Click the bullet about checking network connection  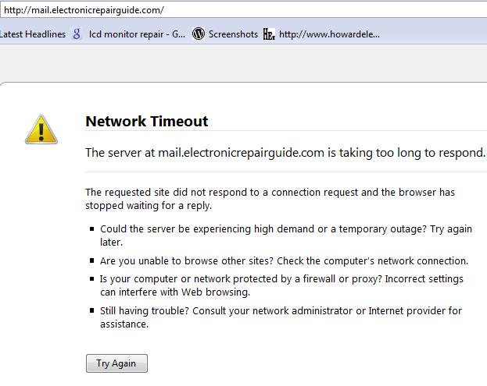point(284,260)
